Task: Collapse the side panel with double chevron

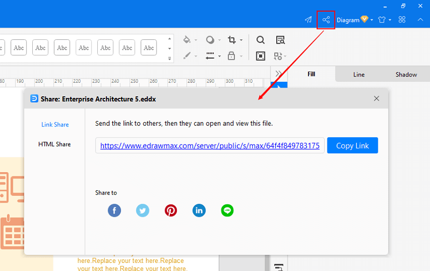Action: [278, 74]
